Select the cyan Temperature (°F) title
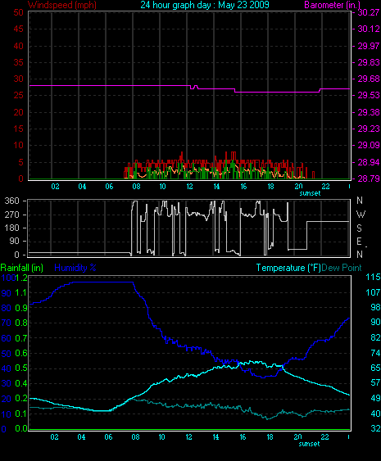 288,268
